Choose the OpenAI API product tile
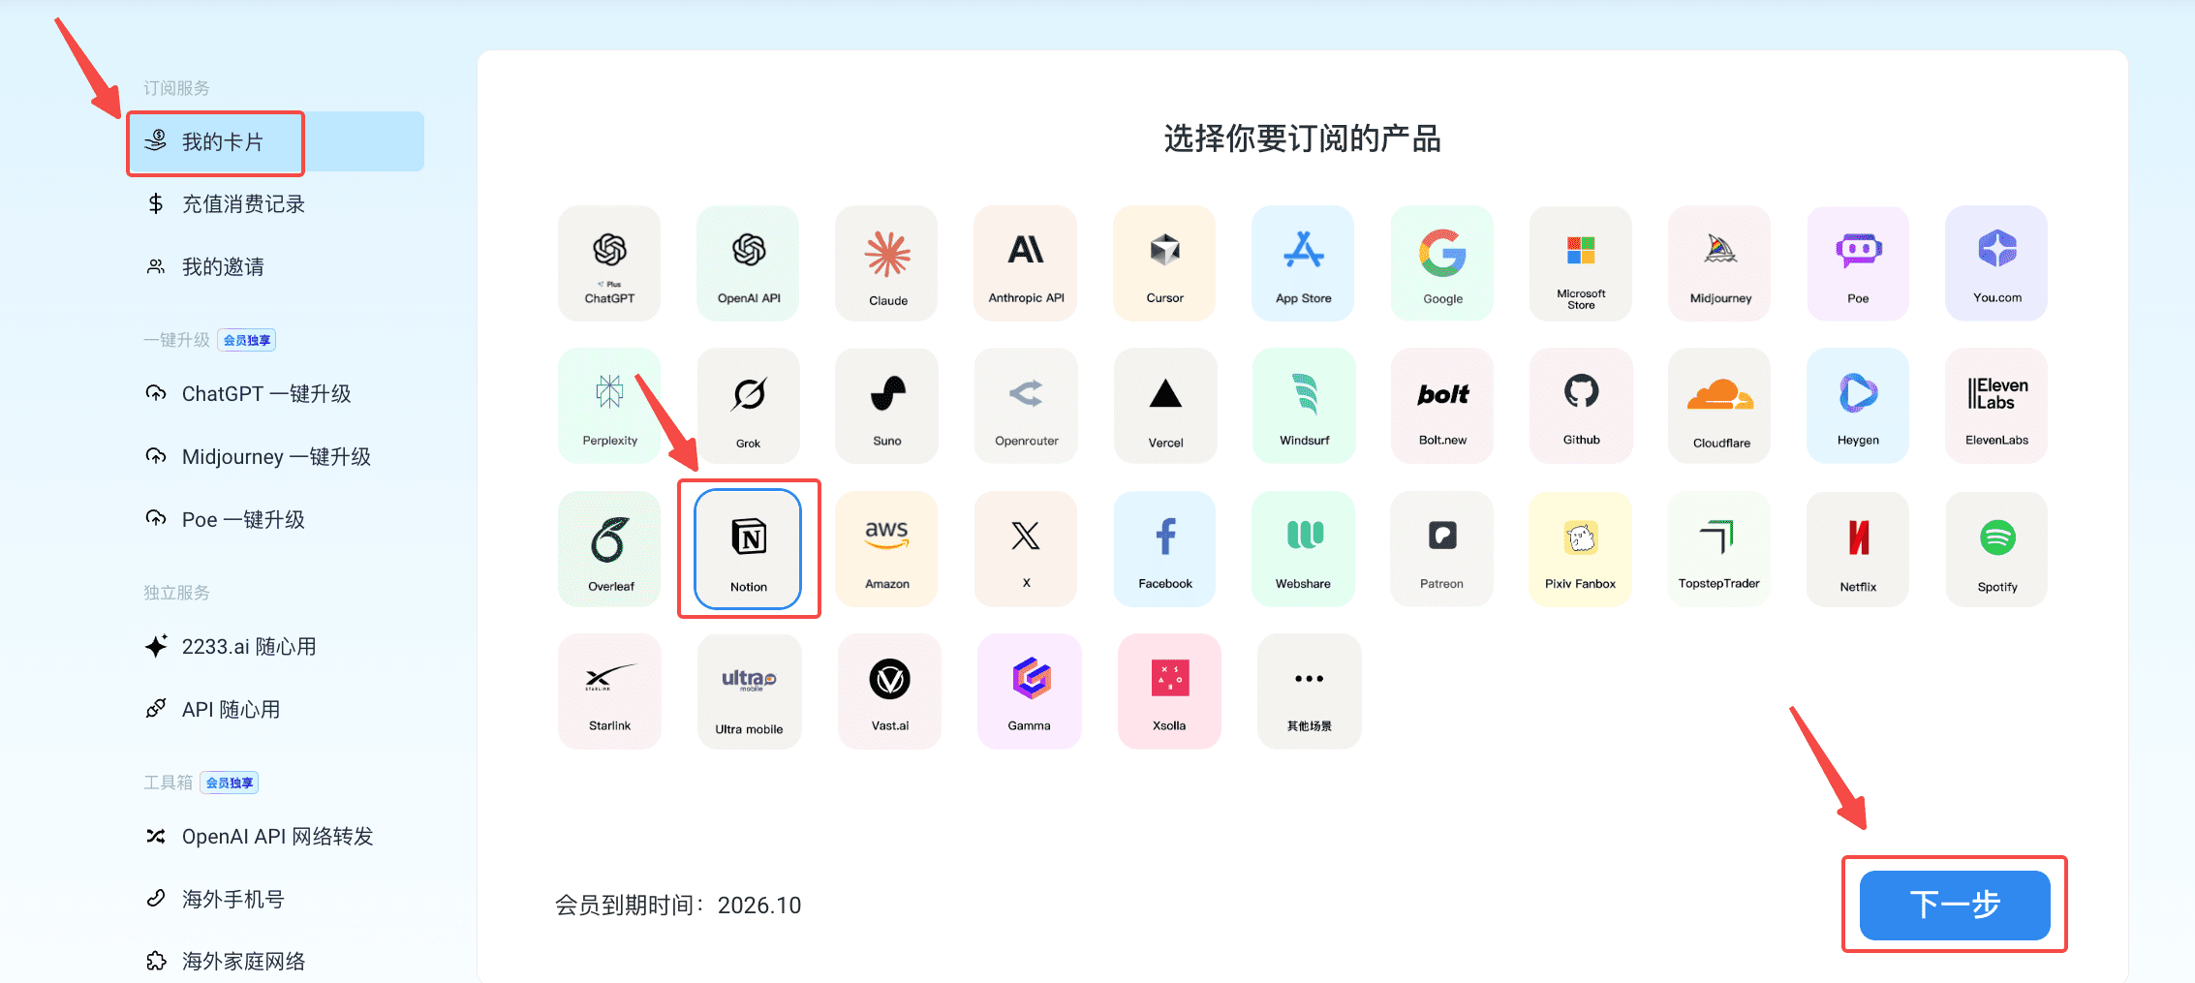Viewport: 2195px width, 983px height. click(x=748, y=262)
